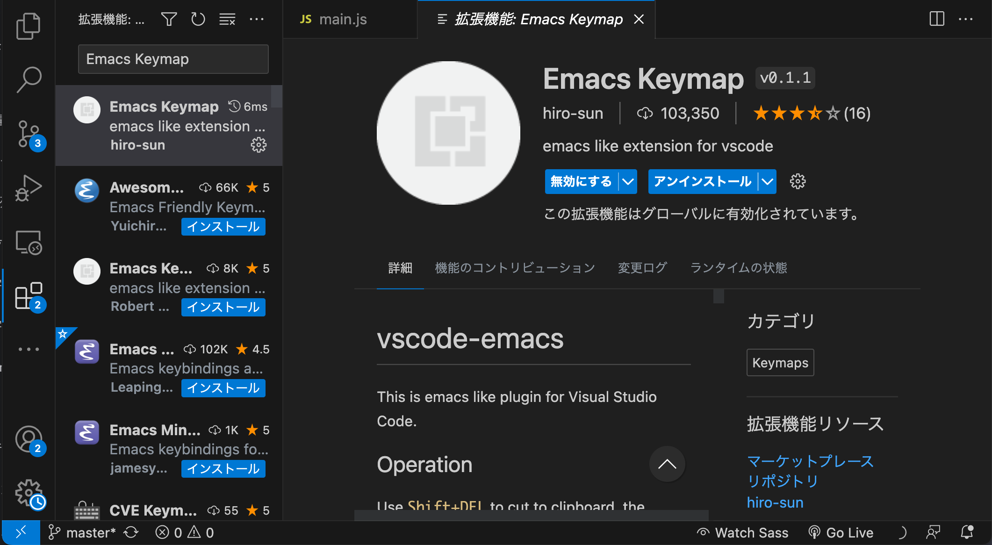Image resolution: width=992 pixels, height=545 pixels.
Task: Select CVE Keymap extension in list
Action: pyautogui.click(x=169, y=510)
